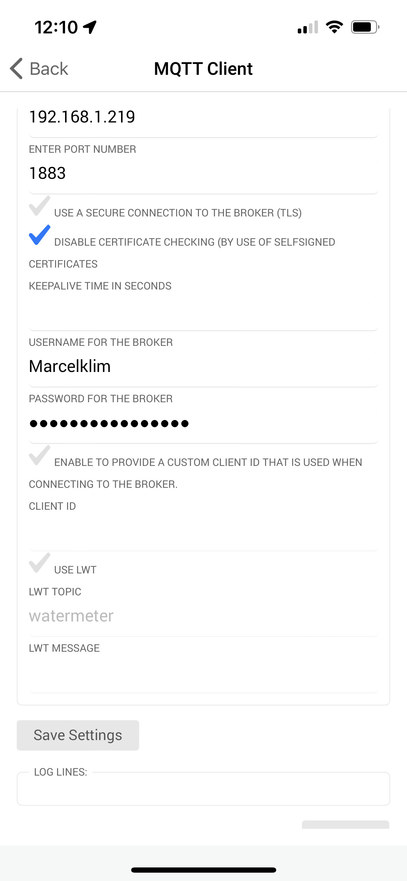Tap the Back chevron arrow icon
407x881 pixels.
coord(16,69)
